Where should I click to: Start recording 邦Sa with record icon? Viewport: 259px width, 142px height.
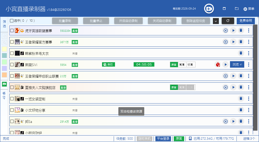point(226,121)
